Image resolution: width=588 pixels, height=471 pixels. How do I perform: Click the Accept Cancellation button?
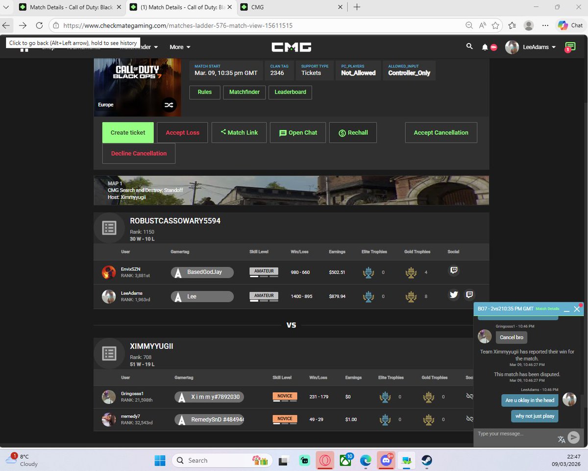tap(441, 133)
